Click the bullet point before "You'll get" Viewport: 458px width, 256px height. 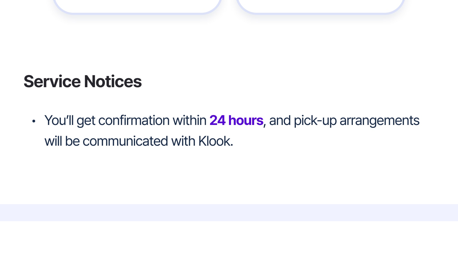pos(34,121)
